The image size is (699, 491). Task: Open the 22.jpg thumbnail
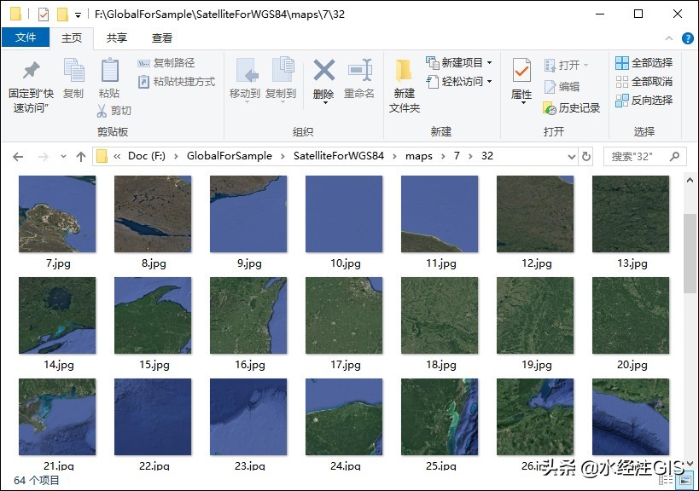click(152, 416)
